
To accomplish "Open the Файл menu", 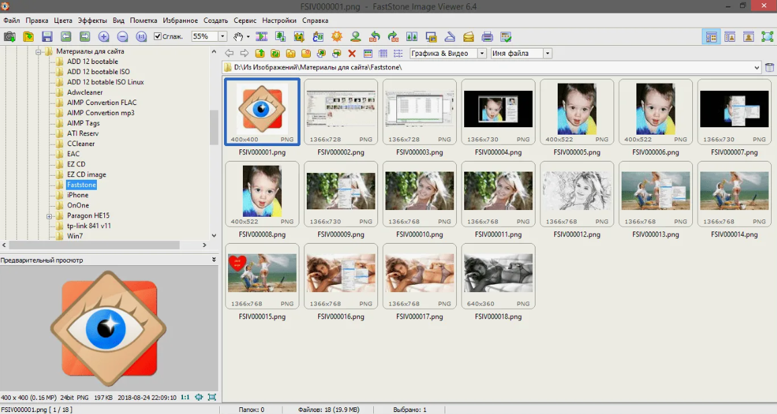I will [11, 20].
